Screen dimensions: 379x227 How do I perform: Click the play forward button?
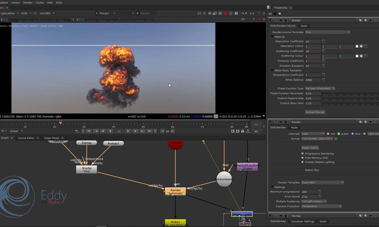(x=128, y=131)
